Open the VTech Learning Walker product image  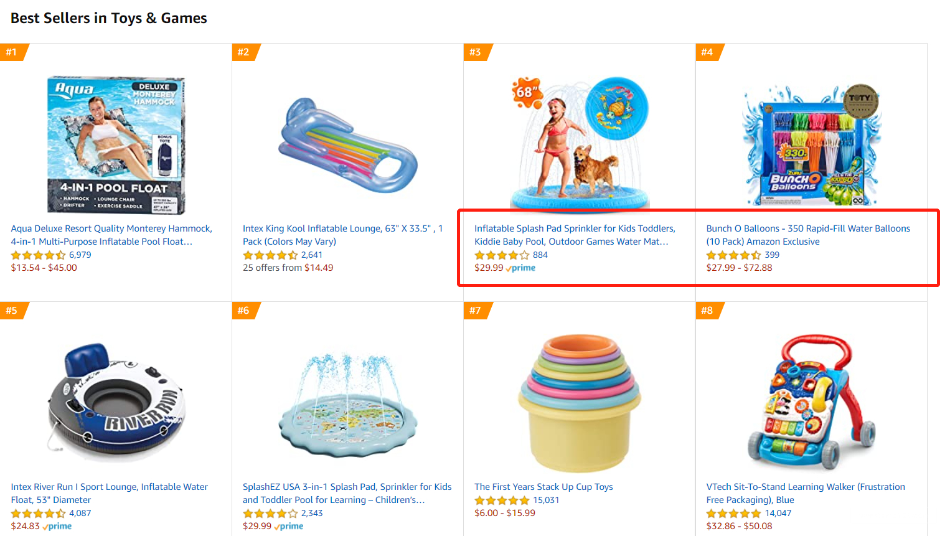[811, 403]
